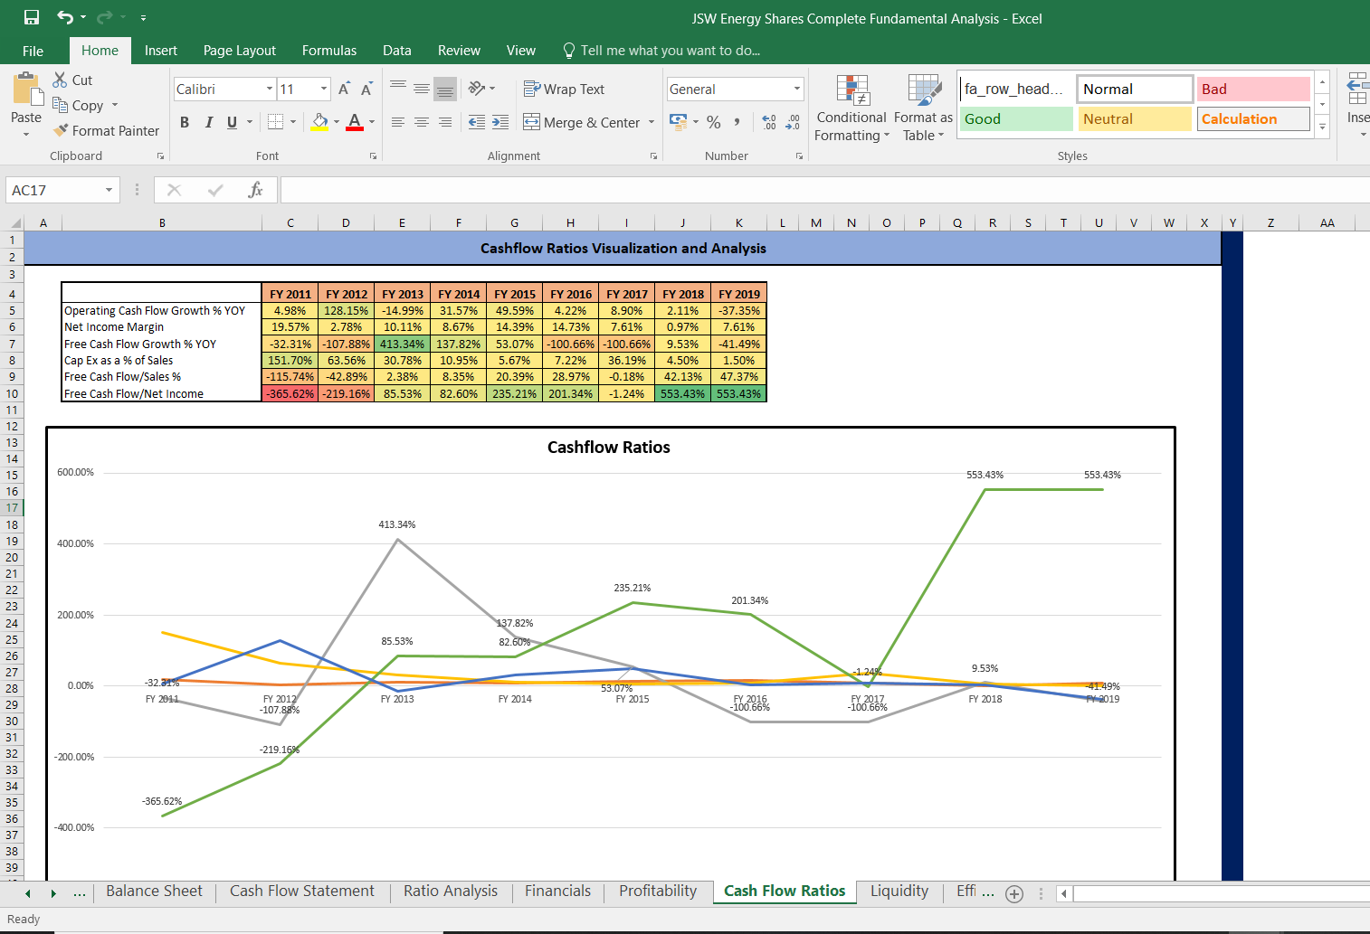Viewport: 1370px width, 934px height.
Task: Click the Increase Decimal icon
Action: click(769, 122)
